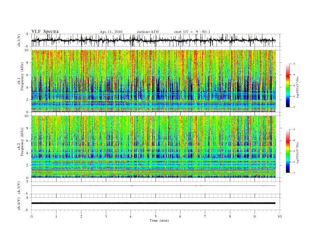Click the time axis tick label '9'
The image size is (315, 243).
(x=255, y=216)
